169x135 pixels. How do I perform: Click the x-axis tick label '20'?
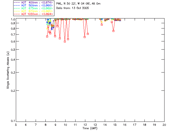tap(164, 125)
